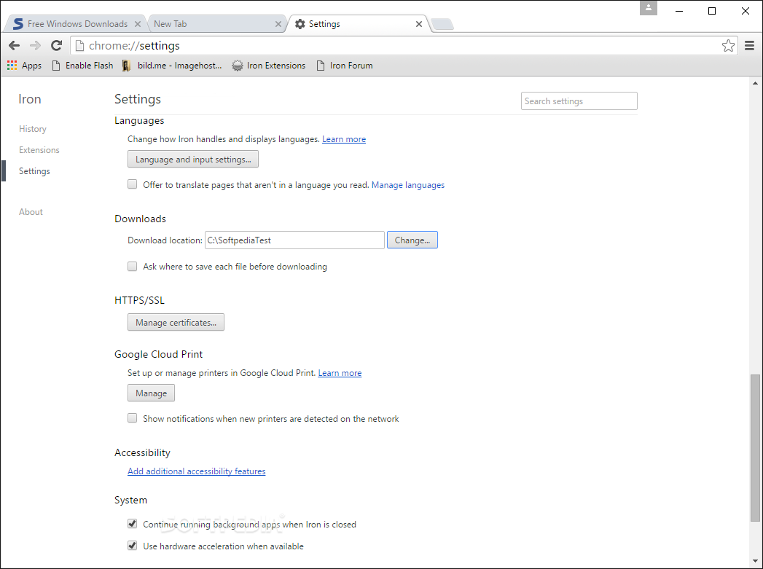Screen dimensions: 763x569
Task: Open Extensions in the sidebar
Action: click(39, 150)
